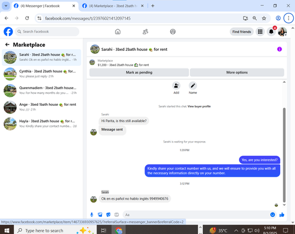Viewport: 295px width, 234px height.
Task: Open the Windows notification center
Action: coord(286,230)
